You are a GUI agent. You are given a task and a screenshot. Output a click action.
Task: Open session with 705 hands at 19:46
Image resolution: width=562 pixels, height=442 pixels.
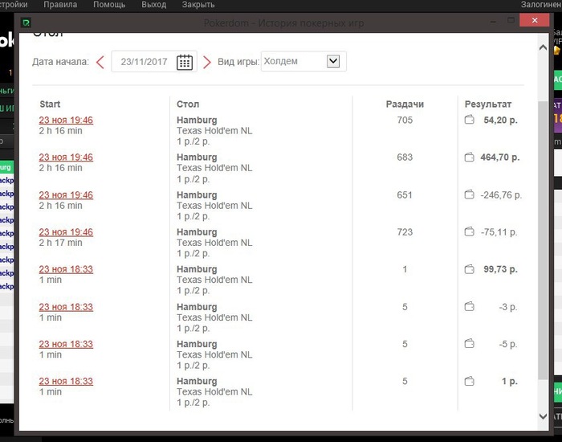(x=66, y=120)
